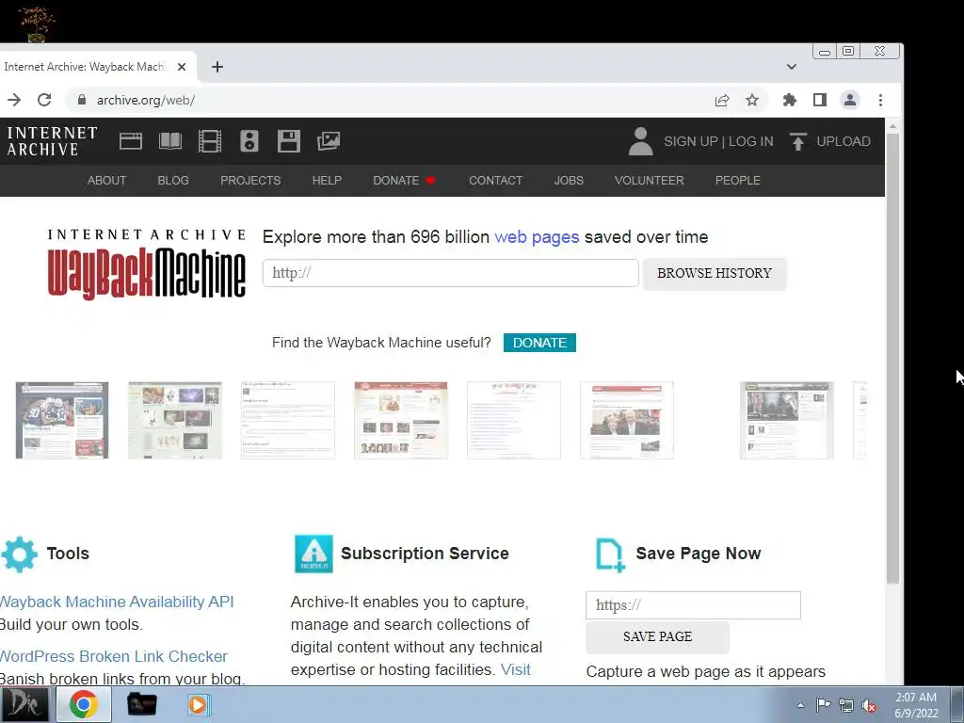Click the muted volume tray icon
This screenshot has width=964, height=723.
(869, 706)
